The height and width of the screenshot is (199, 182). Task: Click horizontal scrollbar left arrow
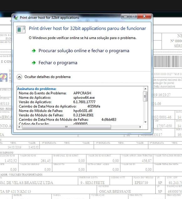pyautogui.click(x=19, y=127)
